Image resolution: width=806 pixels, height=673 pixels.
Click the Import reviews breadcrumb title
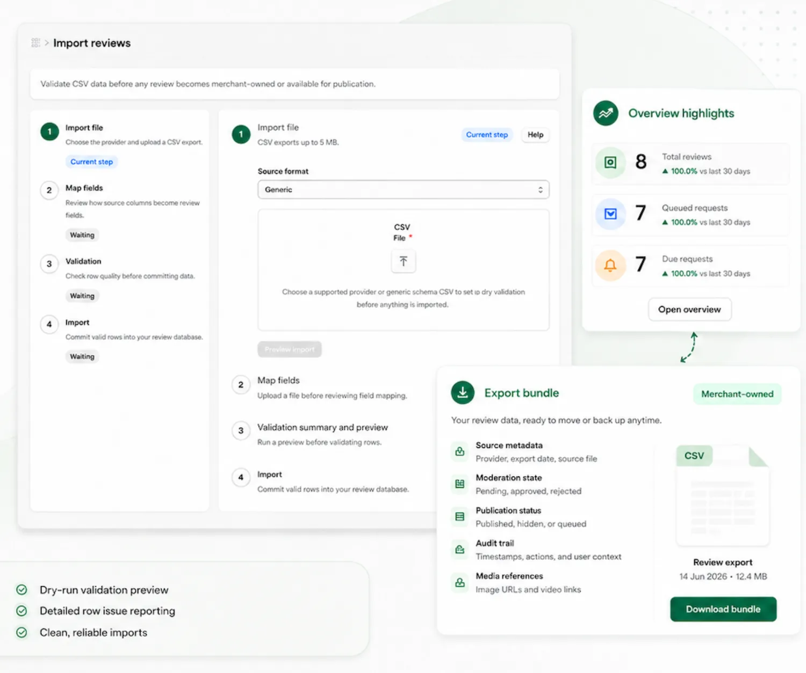coord(92,43)
